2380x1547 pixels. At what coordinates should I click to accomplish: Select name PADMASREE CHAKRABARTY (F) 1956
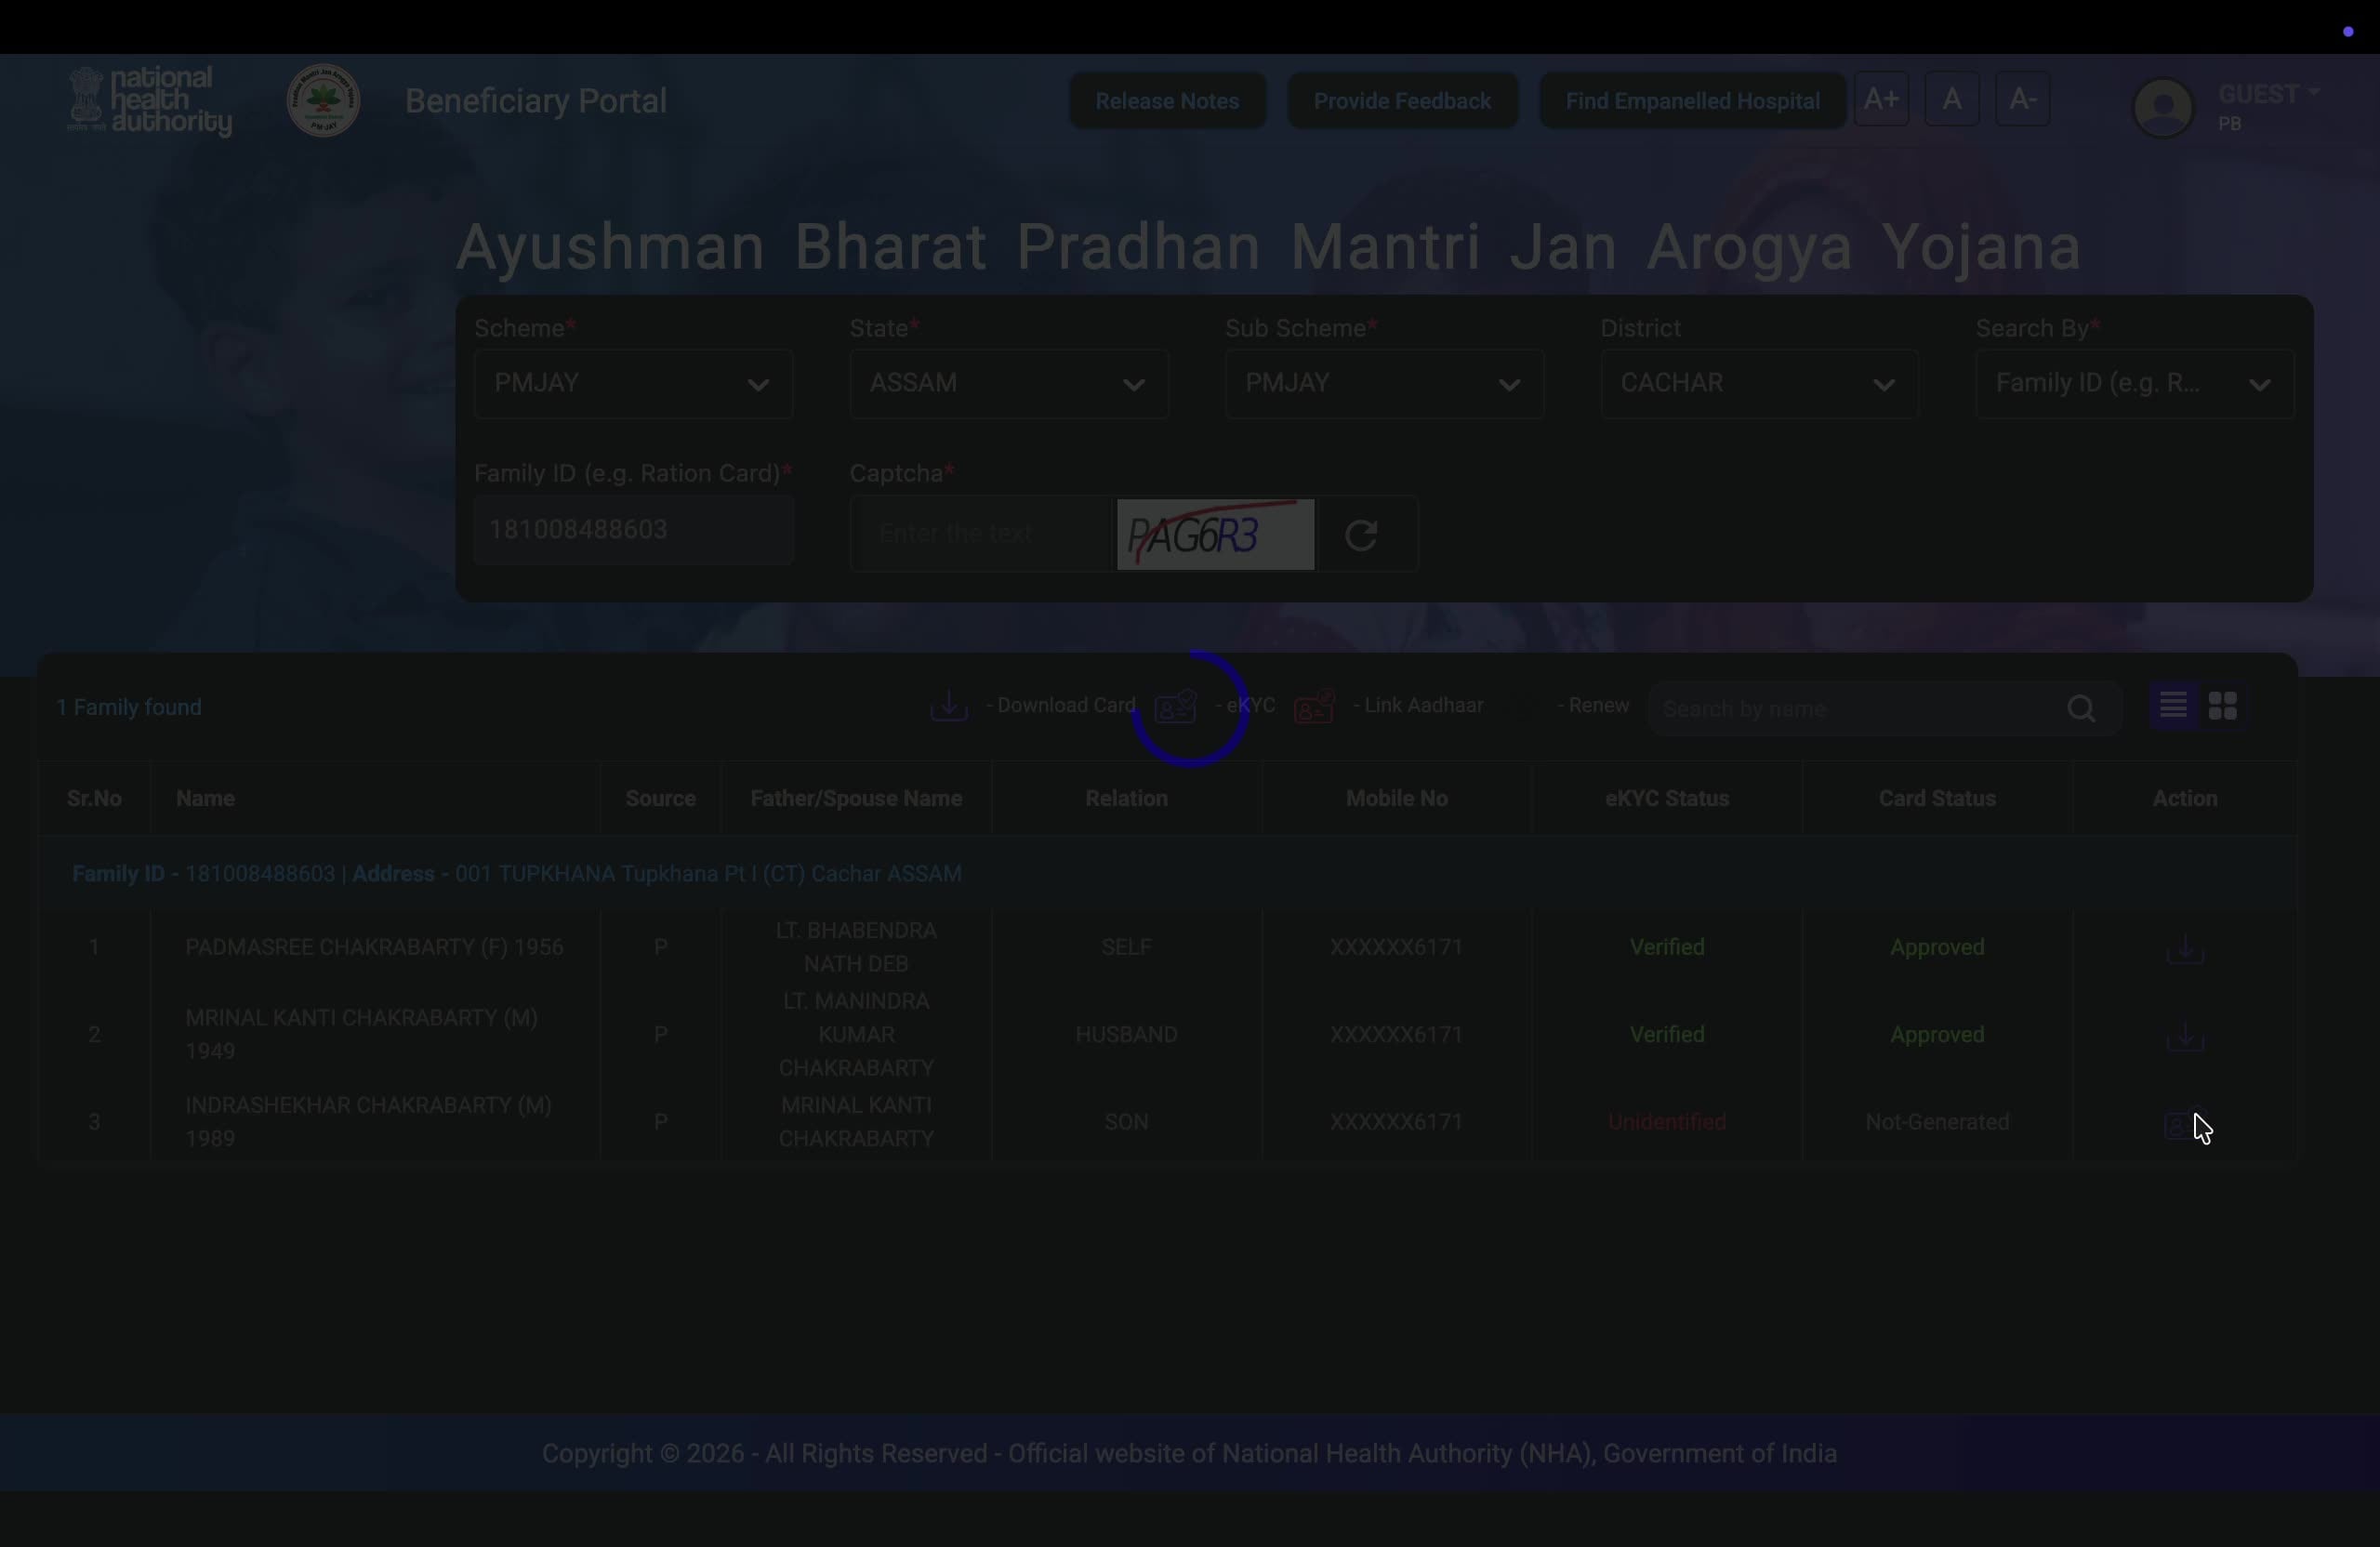(x=374, y=947)
